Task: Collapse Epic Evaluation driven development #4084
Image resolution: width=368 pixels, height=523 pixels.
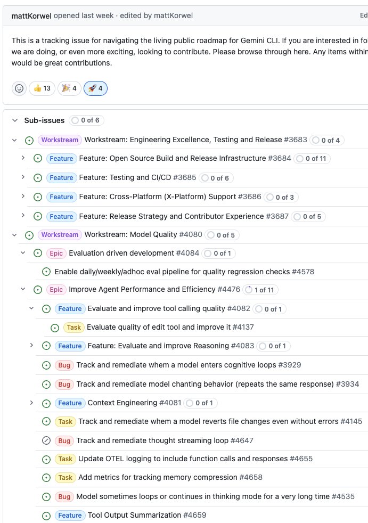Action: (x=23, y=253)
